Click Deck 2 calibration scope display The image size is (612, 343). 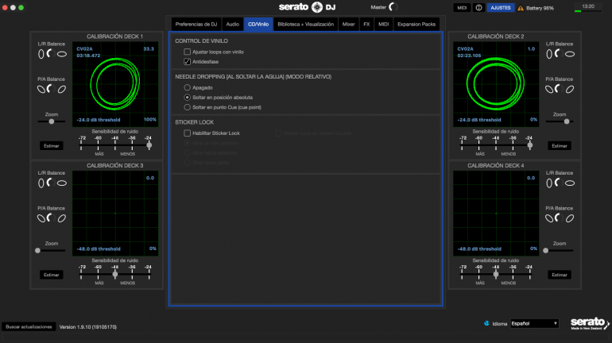496,84
